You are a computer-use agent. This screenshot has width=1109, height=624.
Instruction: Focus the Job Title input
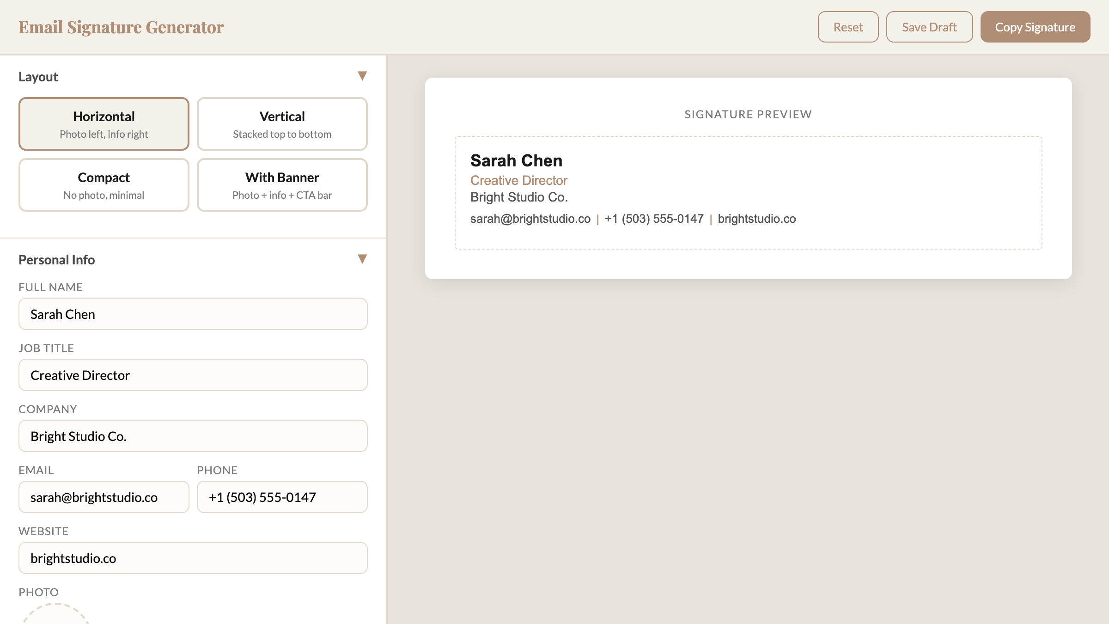tap(193, 375)
